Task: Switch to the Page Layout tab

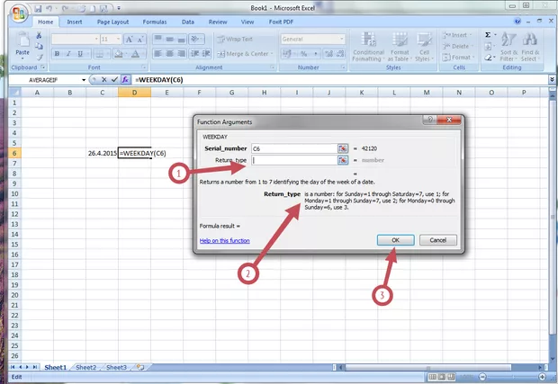Action: pos(112,22)
